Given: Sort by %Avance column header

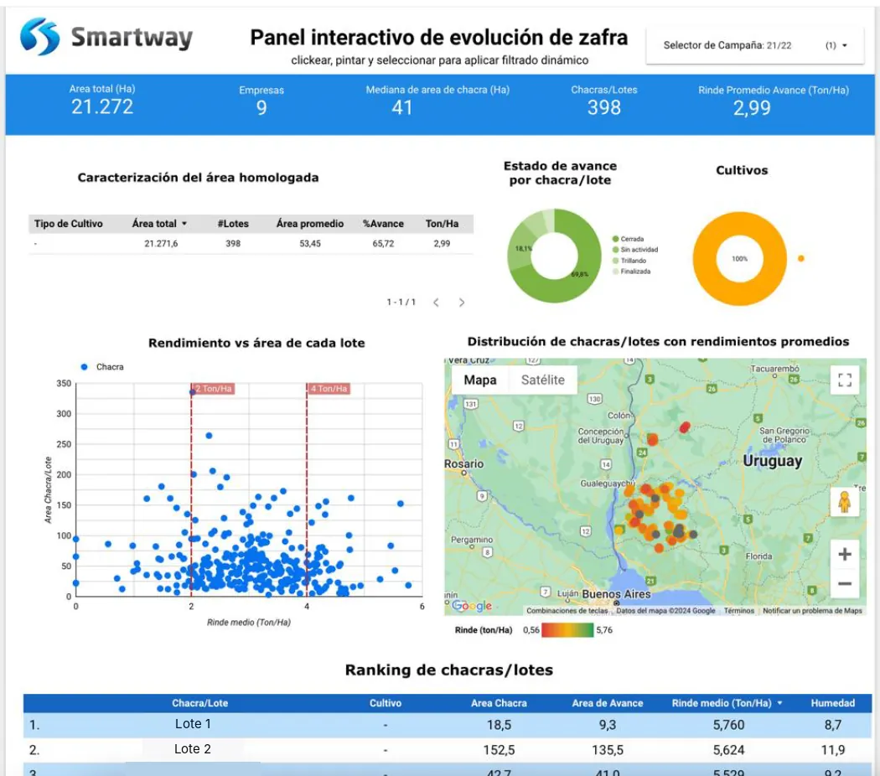Looking at the screenshot, I should [x=383, y=223].
